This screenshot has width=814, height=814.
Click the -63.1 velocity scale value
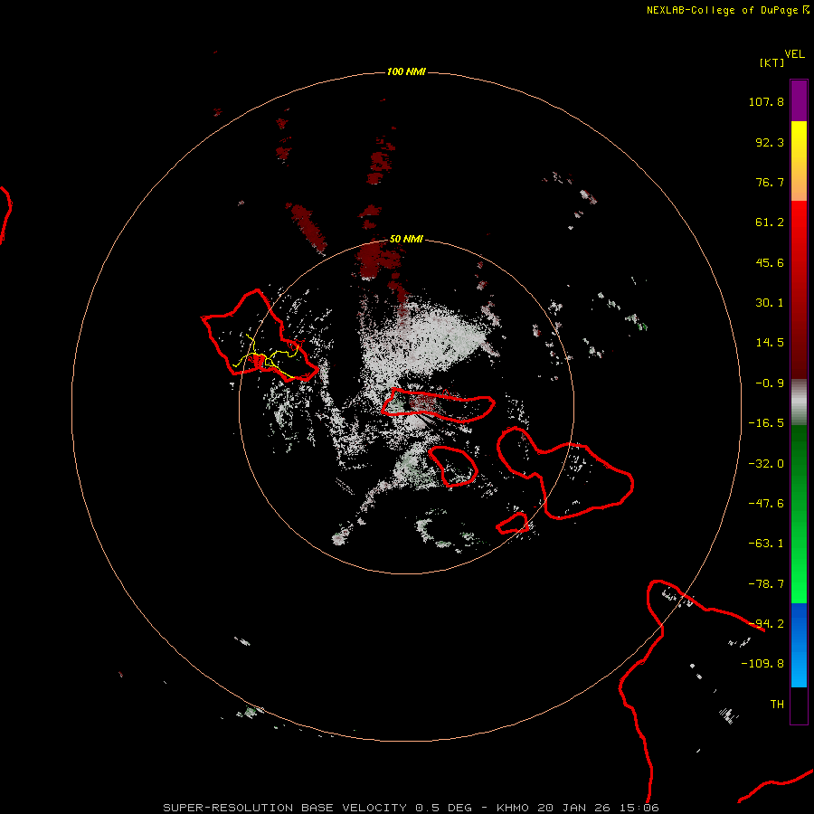click(766, 544)
